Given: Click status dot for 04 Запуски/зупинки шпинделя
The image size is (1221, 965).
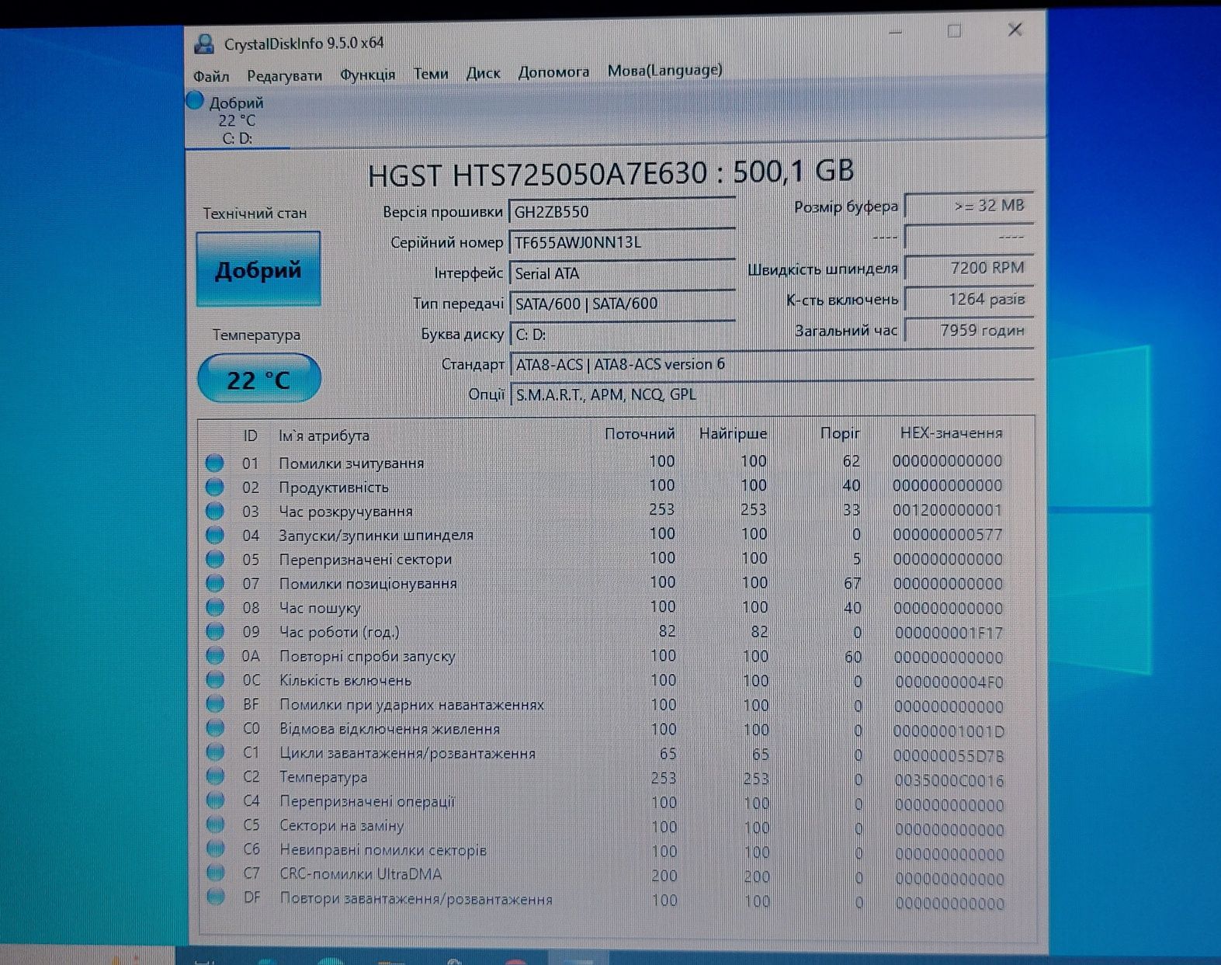Looking at the screenshot, I should 215,535.
